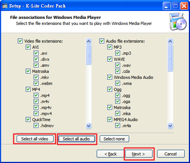
Task: Click the video list scrollbar thumb
Action: [89, 55]
